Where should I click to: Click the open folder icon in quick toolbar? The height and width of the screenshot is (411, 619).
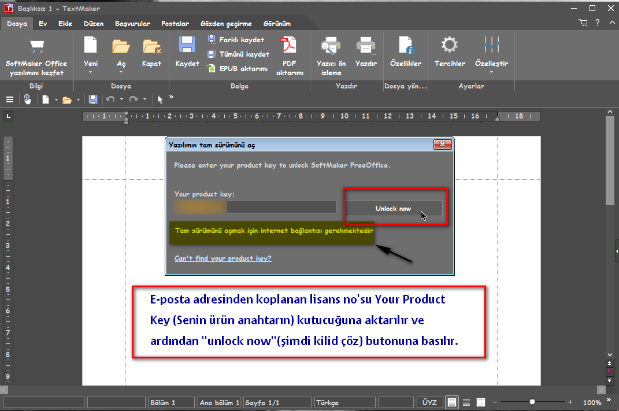(67, 100)
